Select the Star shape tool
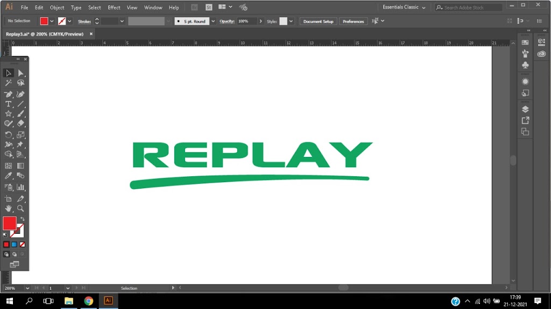The height and width of the screenshot is (309, 551). (8, 114)
